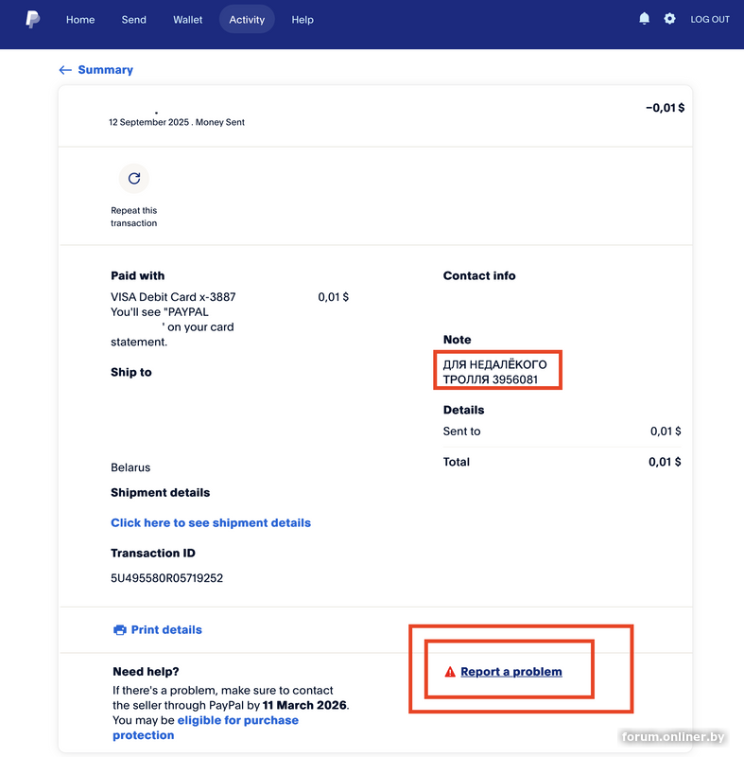Viewport: 744px width, 757px height.
Task: Open the notifications bell
Action: pos(644,19)
